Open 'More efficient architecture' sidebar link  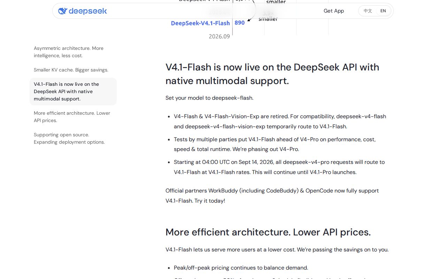[73, 117]
